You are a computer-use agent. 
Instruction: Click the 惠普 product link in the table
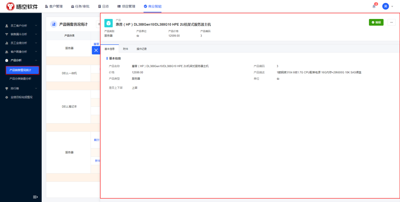click(97, 44)
